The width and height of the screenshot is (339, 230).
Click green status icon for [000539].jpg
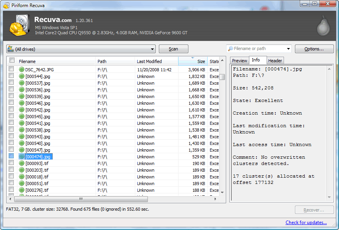point(21,96)
